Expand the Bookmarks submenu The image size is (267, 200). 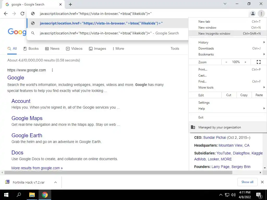click(x=228, y=54)
